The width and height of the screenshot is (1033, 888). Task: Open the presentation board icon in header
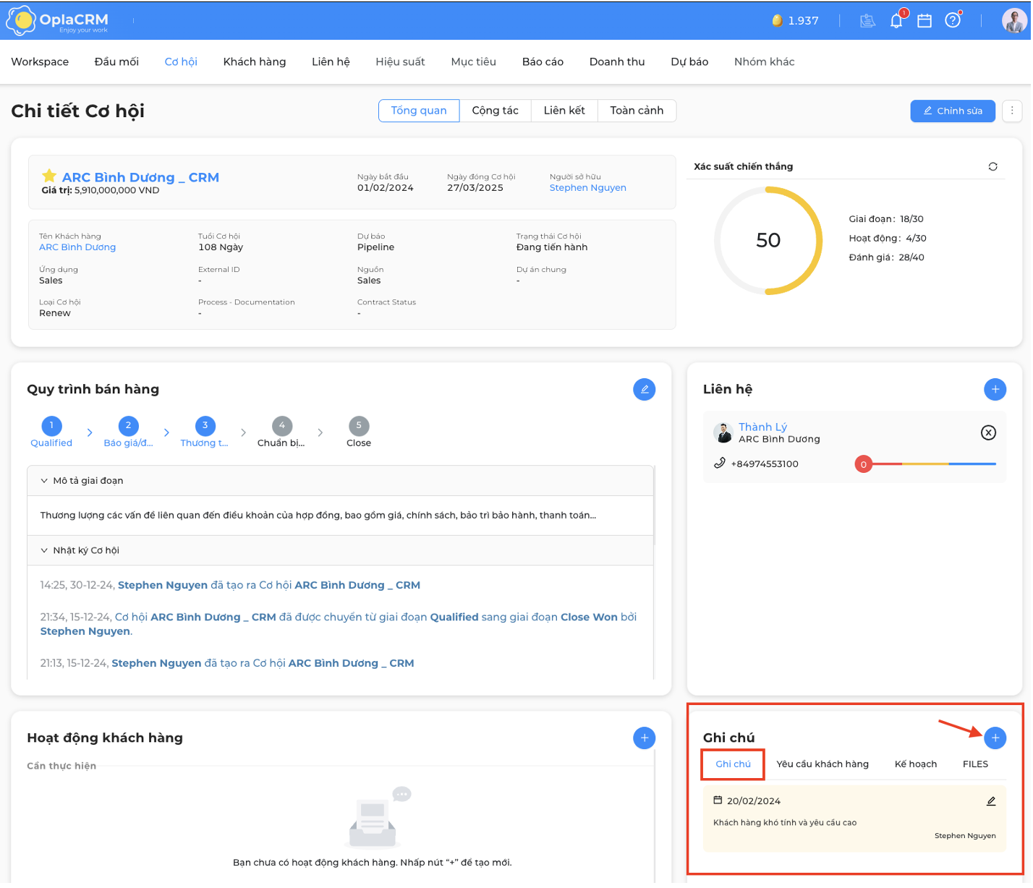tap(867, 21)
